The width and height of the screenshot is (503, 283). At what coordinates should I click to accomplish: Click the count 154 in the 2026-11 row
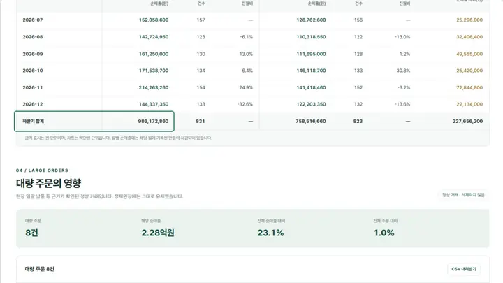pyautogui.click(x=201, y=87)
